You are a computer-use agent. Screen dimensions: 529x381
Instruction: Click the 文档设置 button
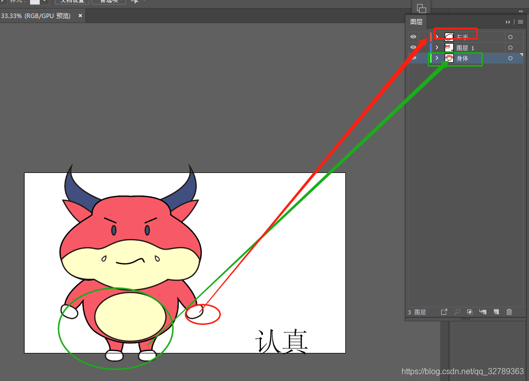(x=72, y=2)
